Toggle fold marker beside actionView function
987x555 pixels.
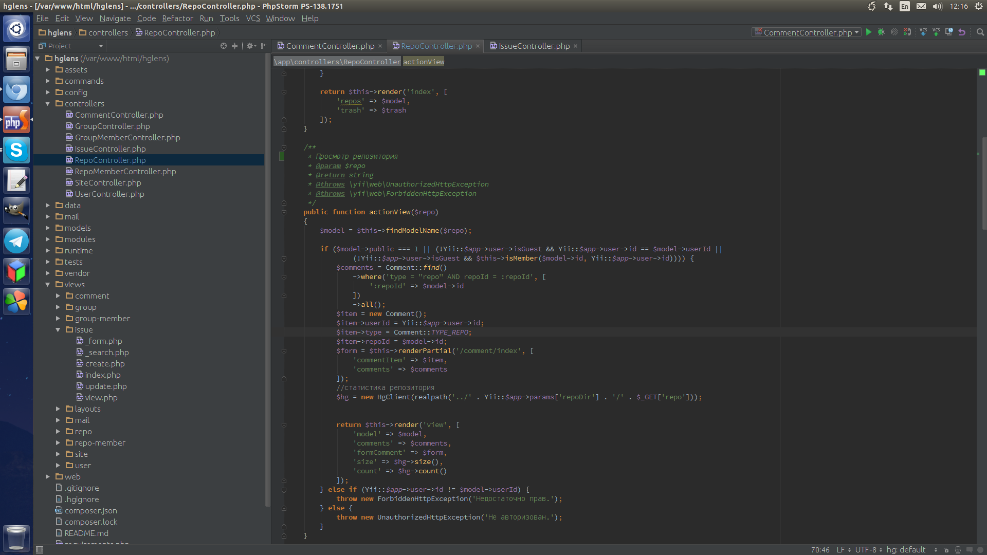tap(284, 212)
